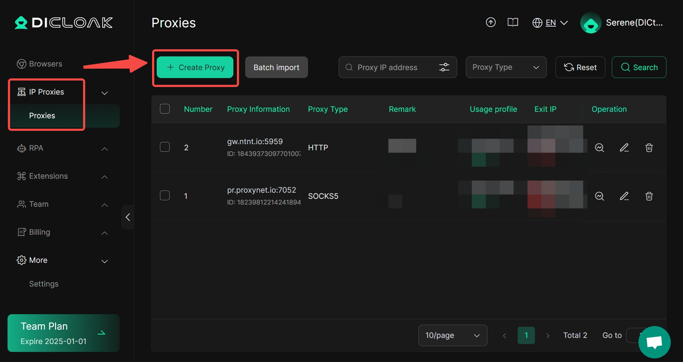The image size is (683, 362).
Task: Open the Proxy Type dropdown filter
Action: tap(506, 67)
